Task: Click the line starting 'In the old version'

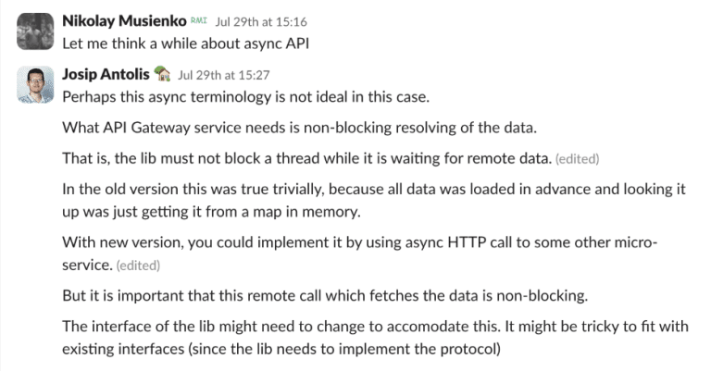Action: [x=373, y=189]
